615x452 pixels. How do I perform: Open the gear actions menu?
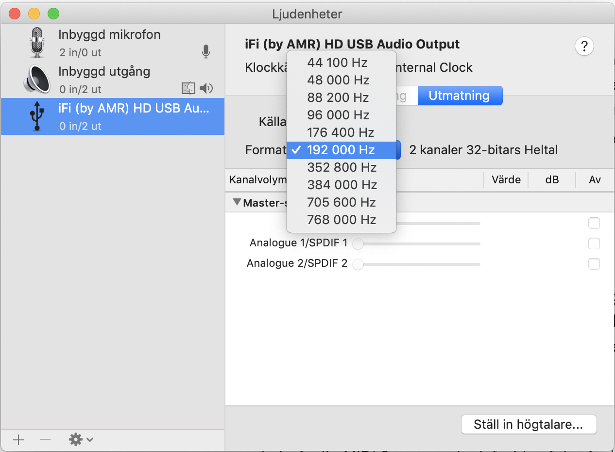tap(81, 439)
